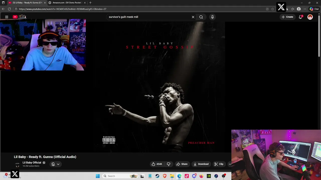321x180 pixels.
Task: Open the subscription notification bell dropdown
Action: coord(55,164)
